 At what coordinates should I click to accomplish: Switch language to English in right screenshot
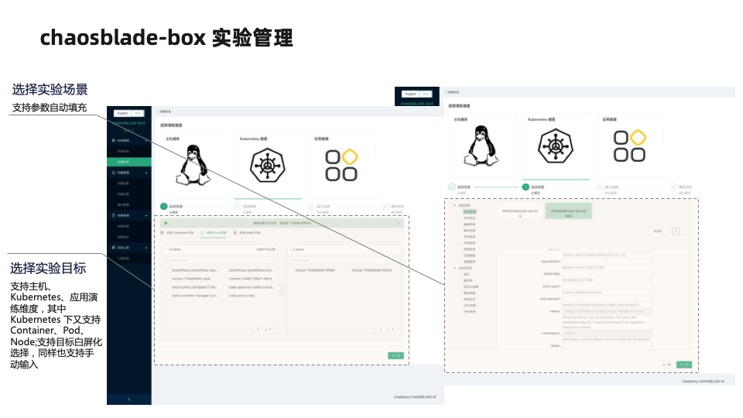pos(411,94)
